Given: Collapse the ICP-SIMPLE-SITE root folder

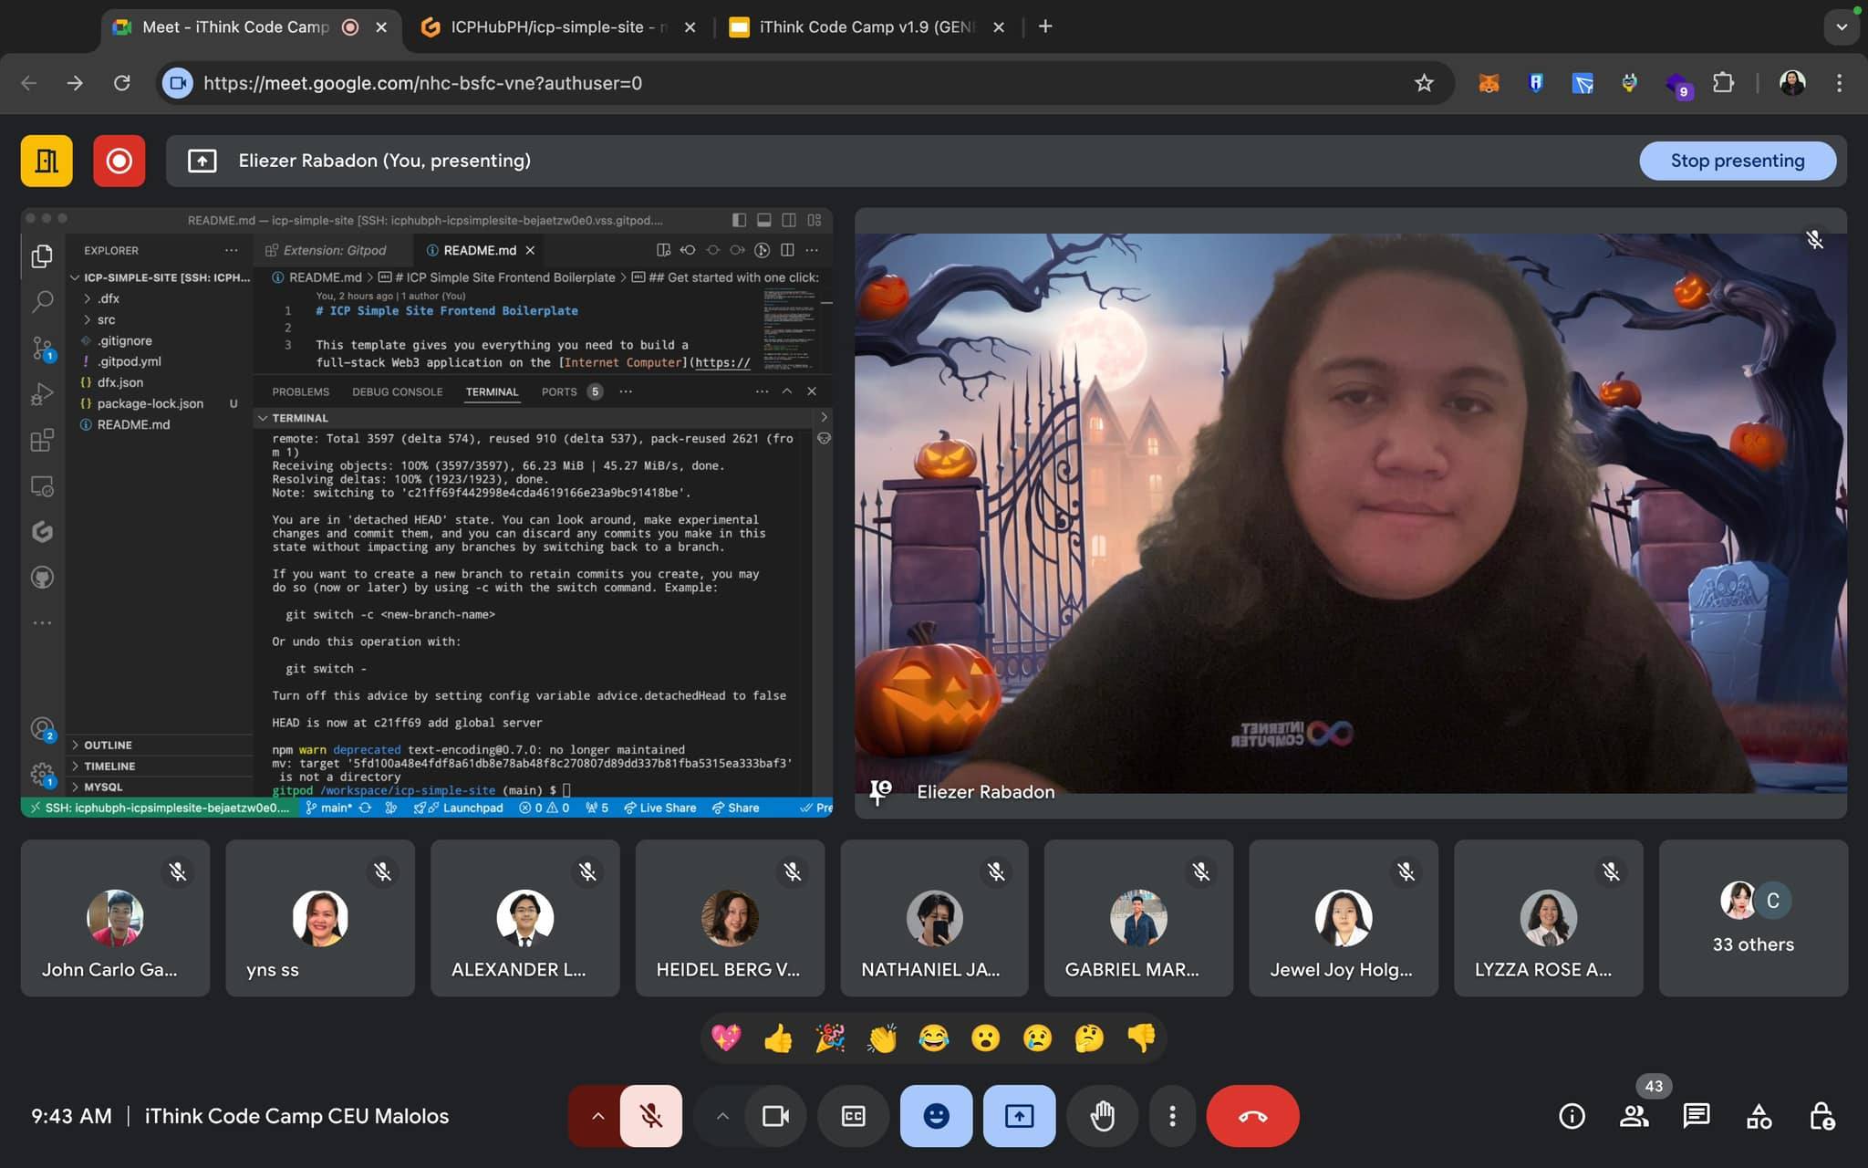Looking at the screenshot, I should [x=161, y=277].
